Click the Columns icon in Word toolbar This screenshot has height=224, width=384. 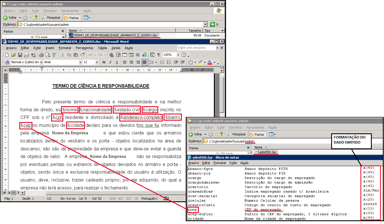click(138, 55)
